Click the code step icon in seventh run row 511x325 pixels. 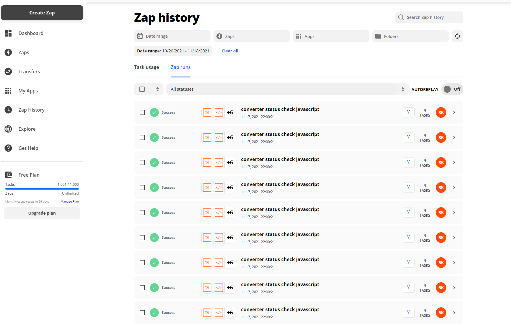coord(219,263)
